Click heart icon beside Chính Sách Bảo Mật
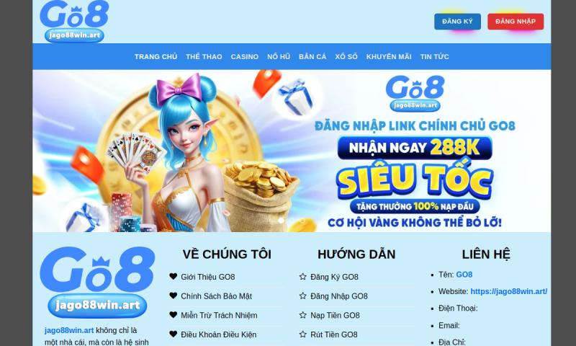This screenshot has height=346, width=576. (174, 296)
